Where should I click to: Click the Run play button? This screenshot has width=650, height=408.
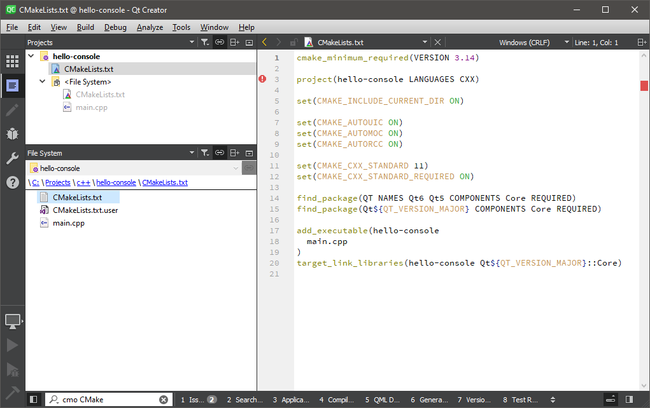coord(12,345)
